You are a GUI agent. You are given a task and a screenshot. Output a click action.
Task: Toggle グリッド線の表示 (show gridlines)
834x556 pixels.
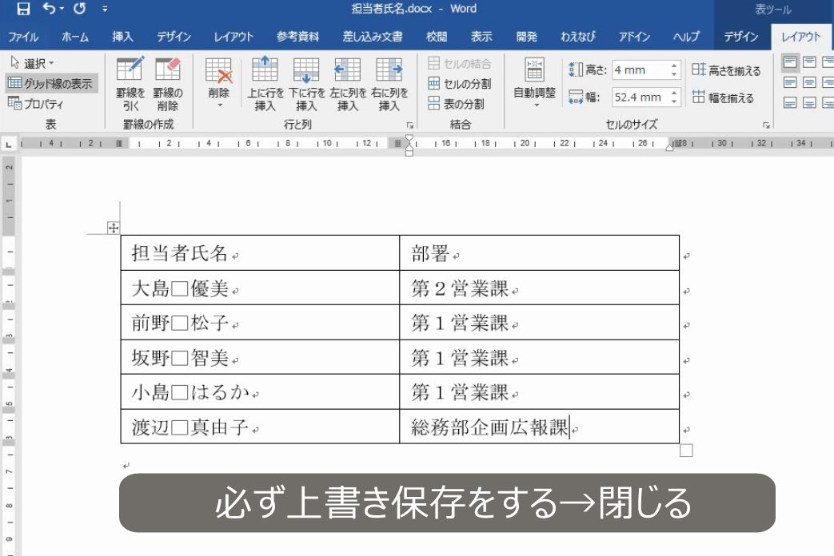coord(50,83)
